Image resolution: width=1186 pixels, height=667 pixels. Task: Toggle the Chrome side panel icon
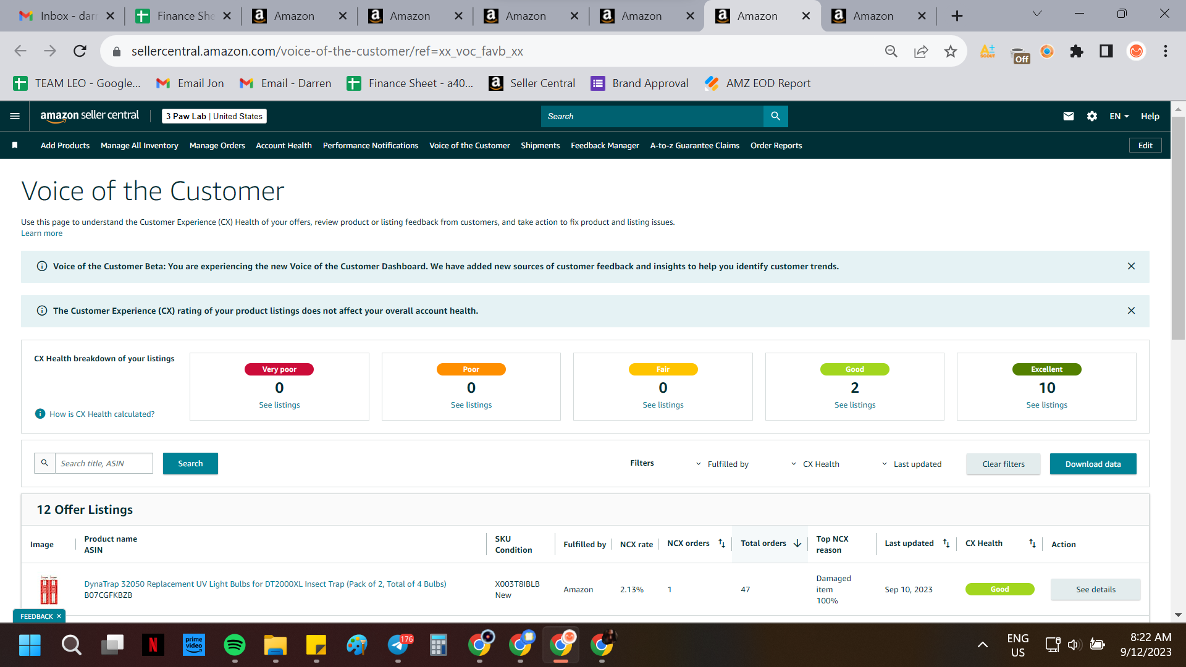tap(1106, 51)
